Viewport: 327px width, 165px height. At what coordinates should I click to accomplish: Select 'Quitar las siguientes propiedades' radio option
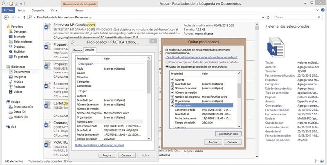coord(167,67)
